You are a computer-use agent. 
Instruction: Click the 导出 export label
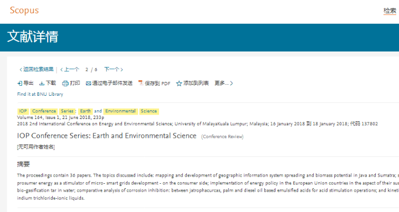(28, 83)
